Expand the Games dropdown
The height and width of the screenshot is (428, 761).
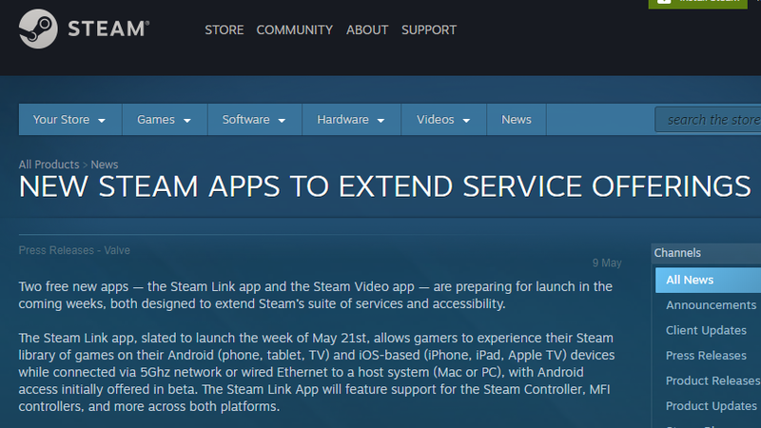(x=165, y=120)
